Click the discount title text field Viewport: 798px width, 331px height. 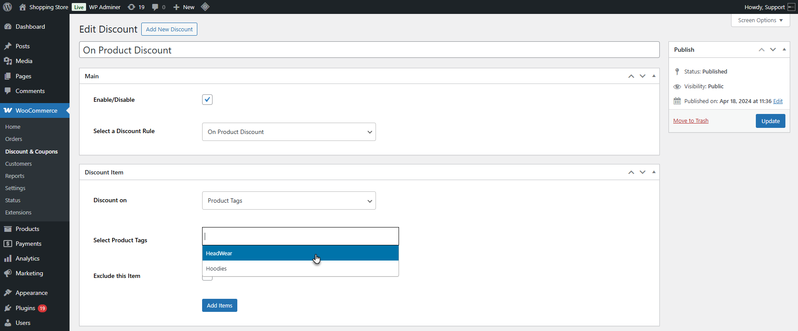click(x=369, y=50)
